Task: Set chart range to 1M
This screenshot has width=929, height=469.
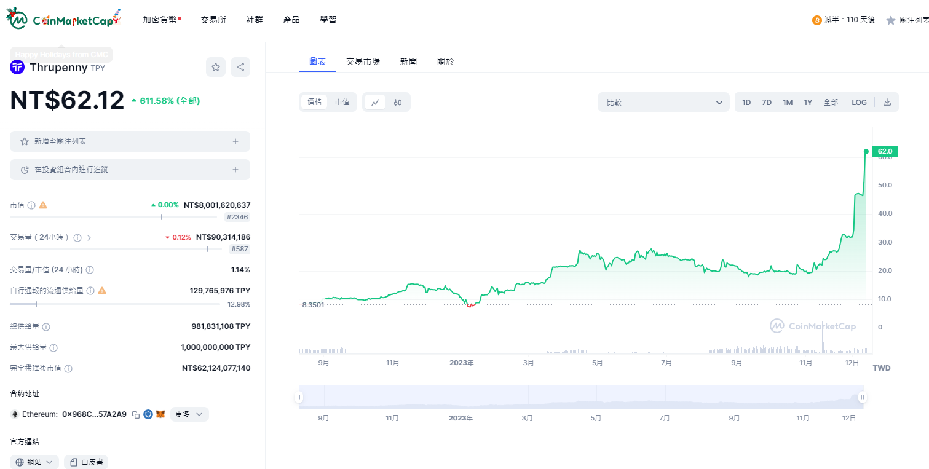Action: pos(788,102)
